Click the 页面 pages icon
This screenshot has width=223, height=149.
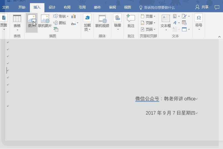click(4, 18)
